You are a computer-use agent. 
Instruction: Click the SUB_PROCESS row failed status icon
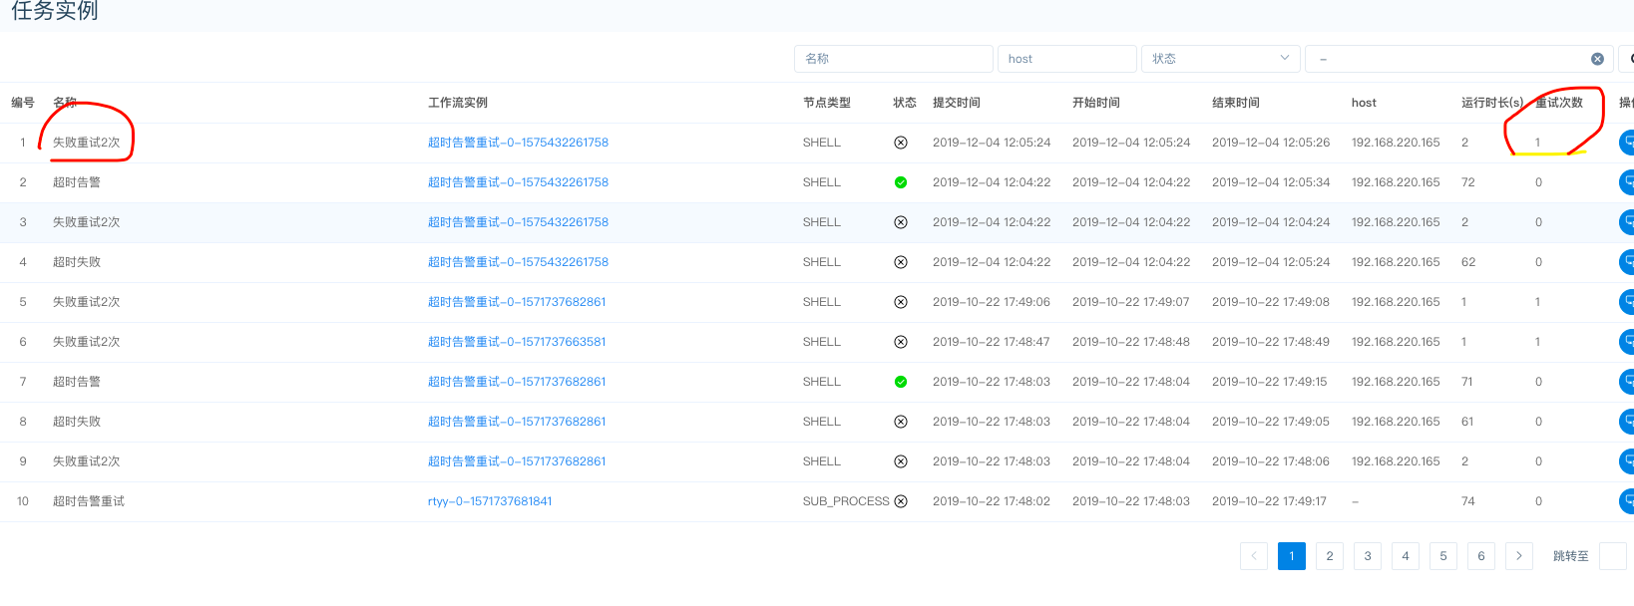[901, 501]
